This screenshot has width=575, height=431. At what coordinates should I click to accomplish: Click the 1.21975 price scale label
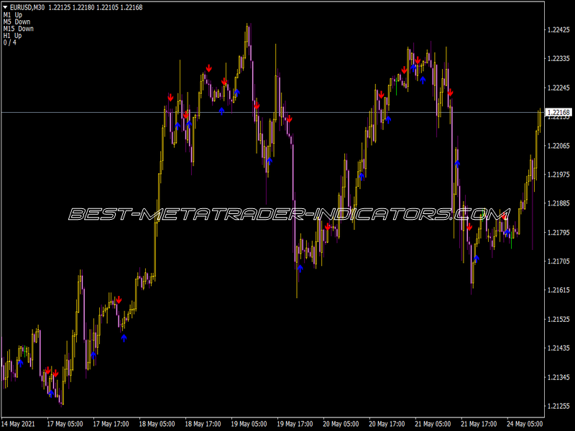(x=558, y=175)
